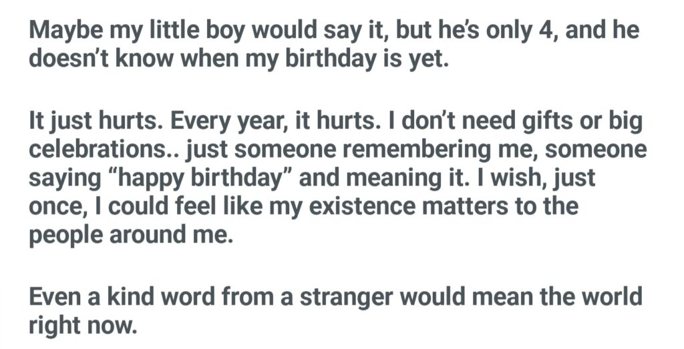Click the words "right now."

click(82, 324)
